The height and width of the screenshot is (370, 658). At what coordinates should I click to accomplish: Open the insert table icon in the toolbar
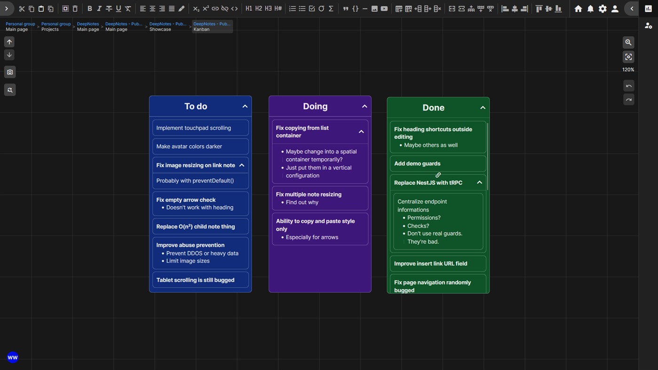pyautogui.click(x=398, y=8)
